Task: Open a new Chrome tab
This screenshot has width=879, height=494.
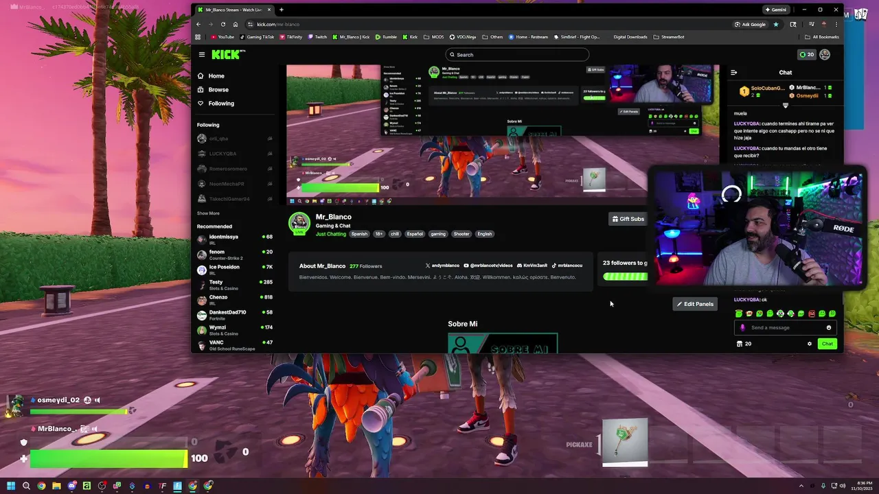Action: coord(281,10)
